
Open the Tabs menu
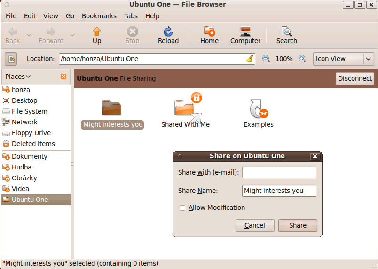[x=131, y=16]
